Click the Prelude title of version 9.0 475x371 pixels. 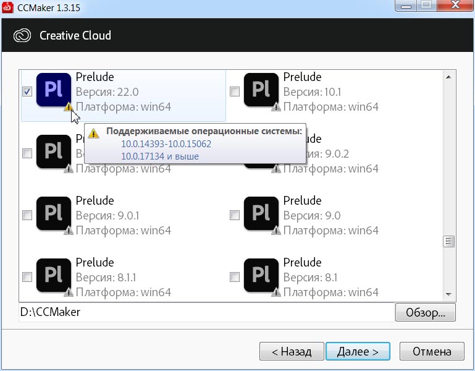tap(302, 200)
